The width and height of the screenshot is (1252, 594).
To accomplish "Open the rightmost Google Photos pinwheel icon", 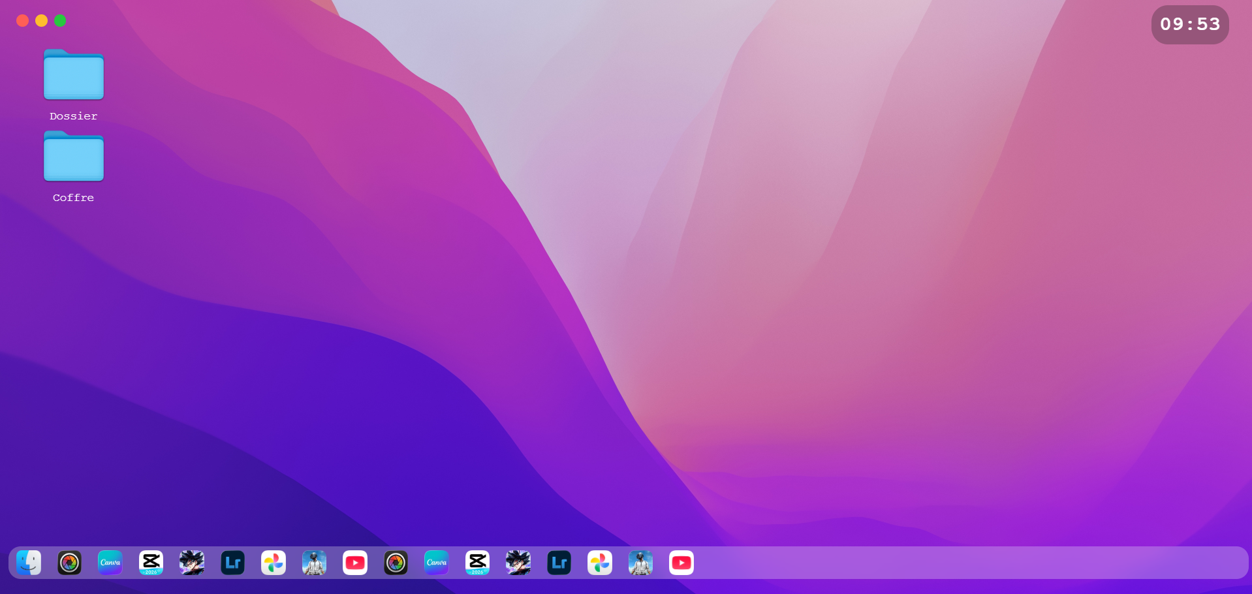I will pyautogui.click(x=600, y=563).
